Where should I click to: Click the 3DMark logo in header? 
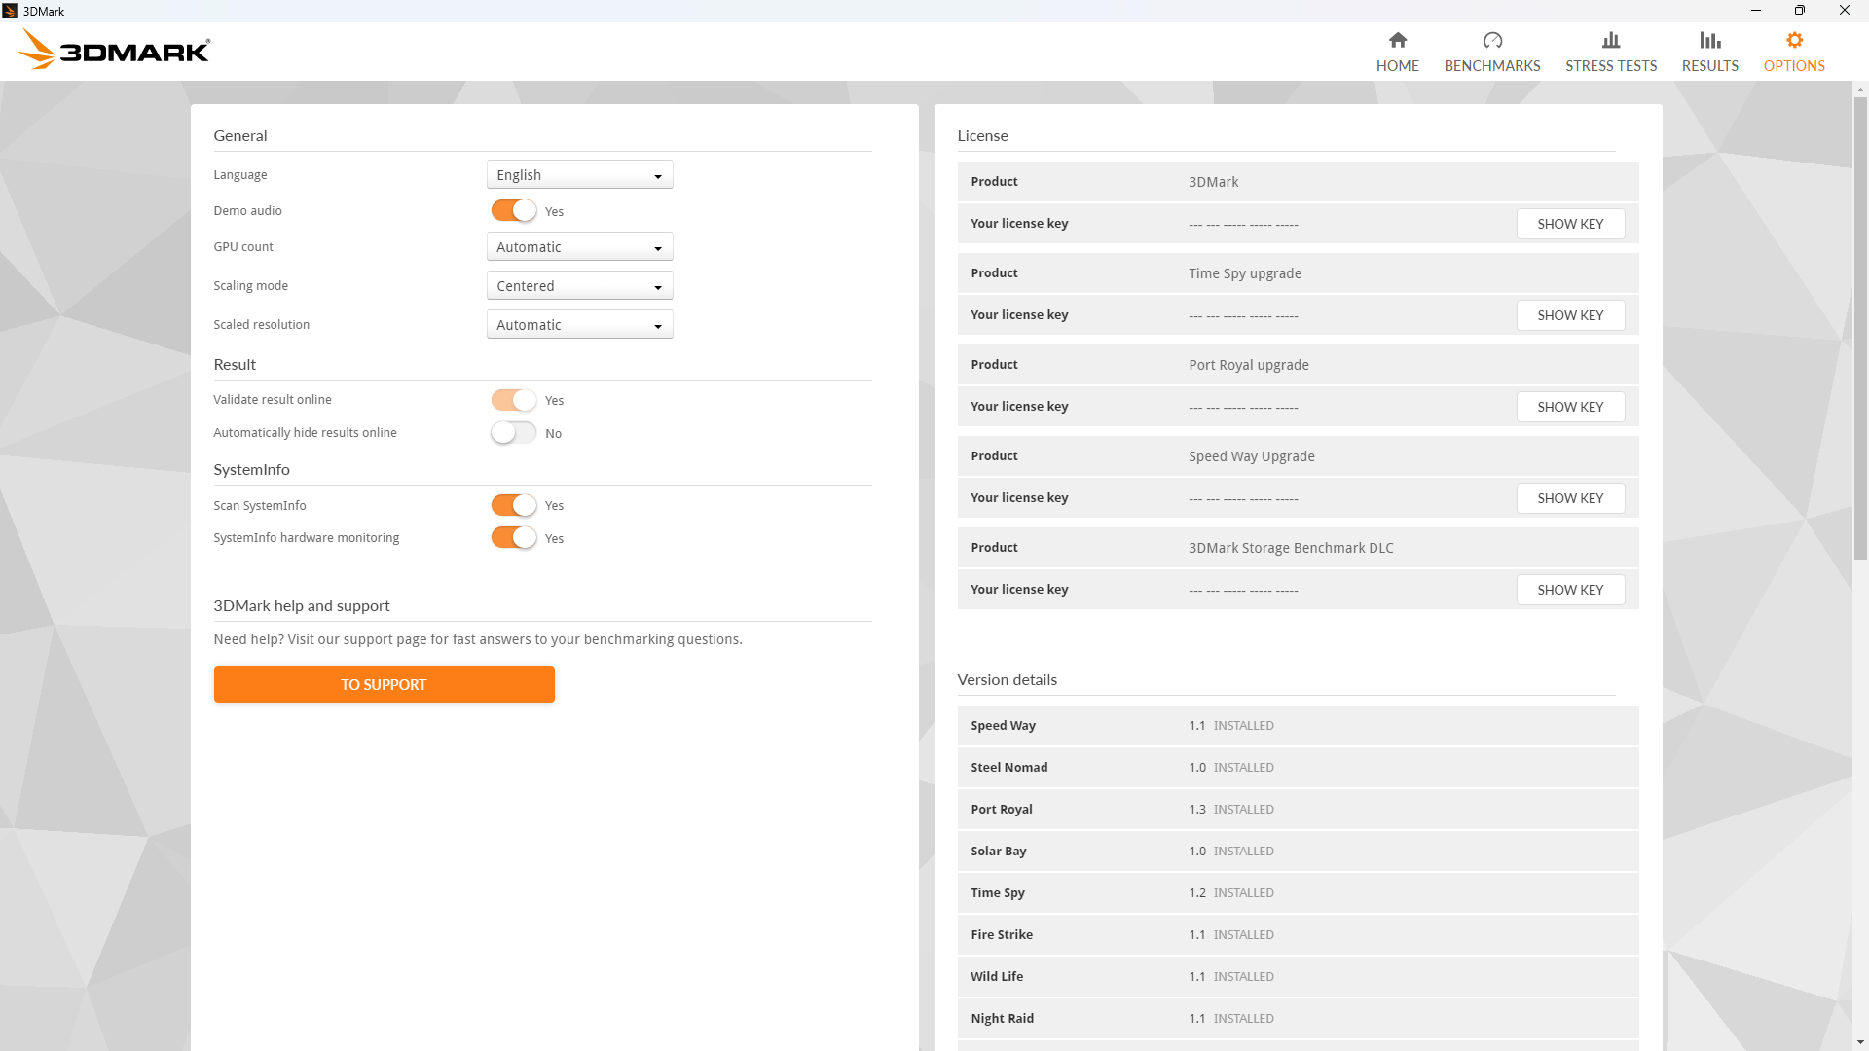[115, 50]
